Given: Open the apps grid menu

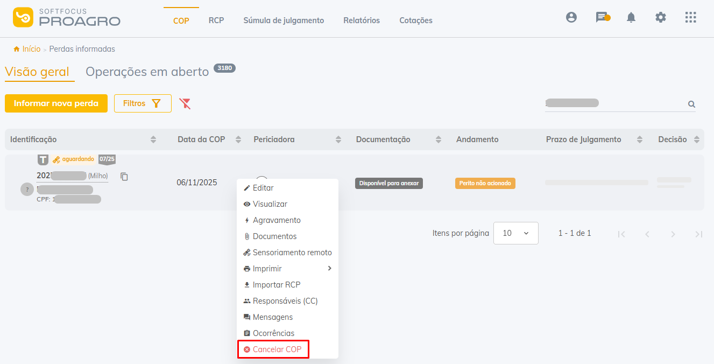Looking at the screenshot, I should click(690, 17).
